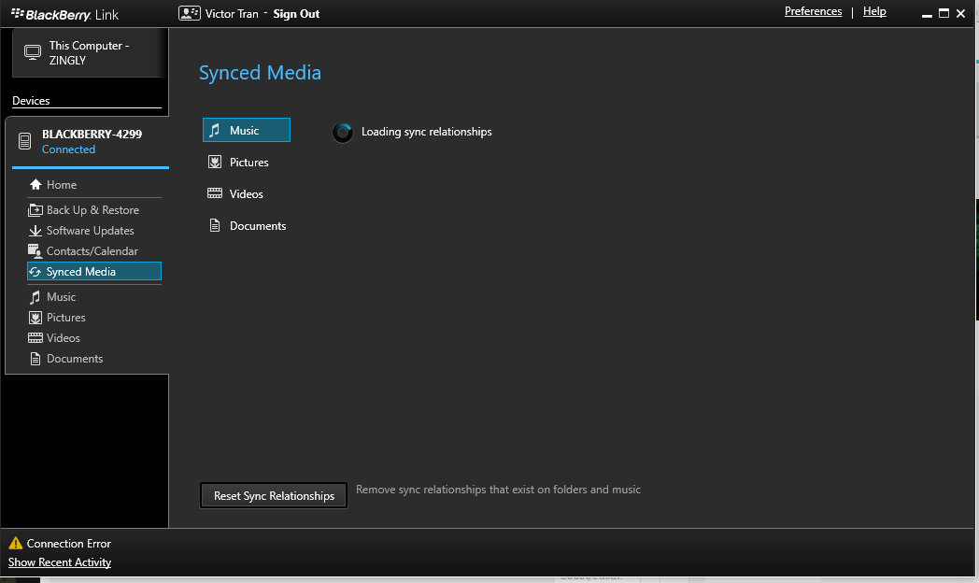
Task: Open the Help link
Action: tap(874, 11)
